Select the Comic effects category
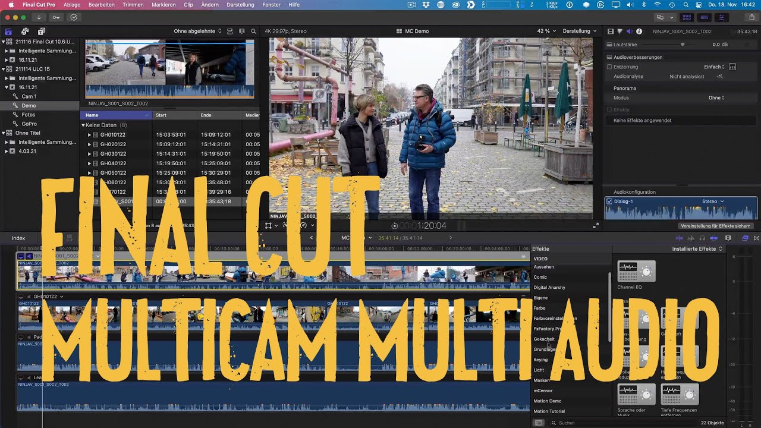The width and height of the screenshot is (761, 428). [540, 277]
